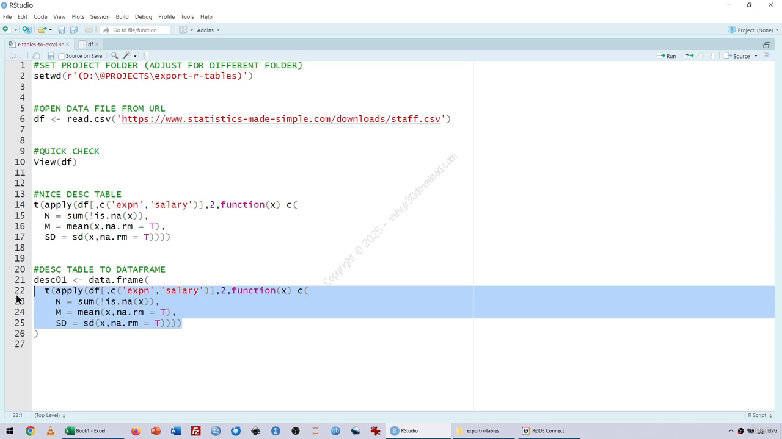The image size is (782, 439).
Task: Source the active script file
Action: [737, 56]
